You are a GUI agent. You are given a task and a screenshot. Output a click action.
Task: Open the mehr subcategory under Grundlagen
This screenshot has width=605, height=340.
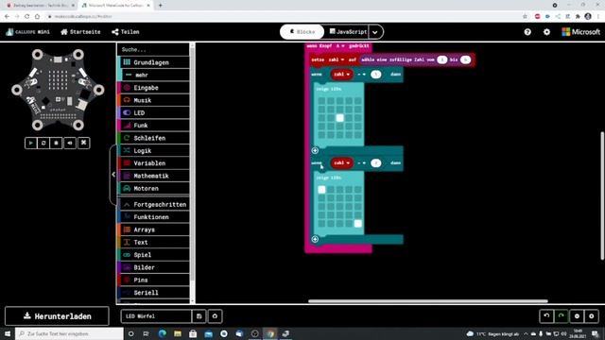pos(155,76)
